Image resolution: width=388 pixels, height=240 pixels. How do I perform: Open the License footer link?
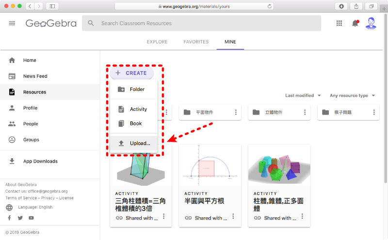pyautogui.click(x=66, y=198)
